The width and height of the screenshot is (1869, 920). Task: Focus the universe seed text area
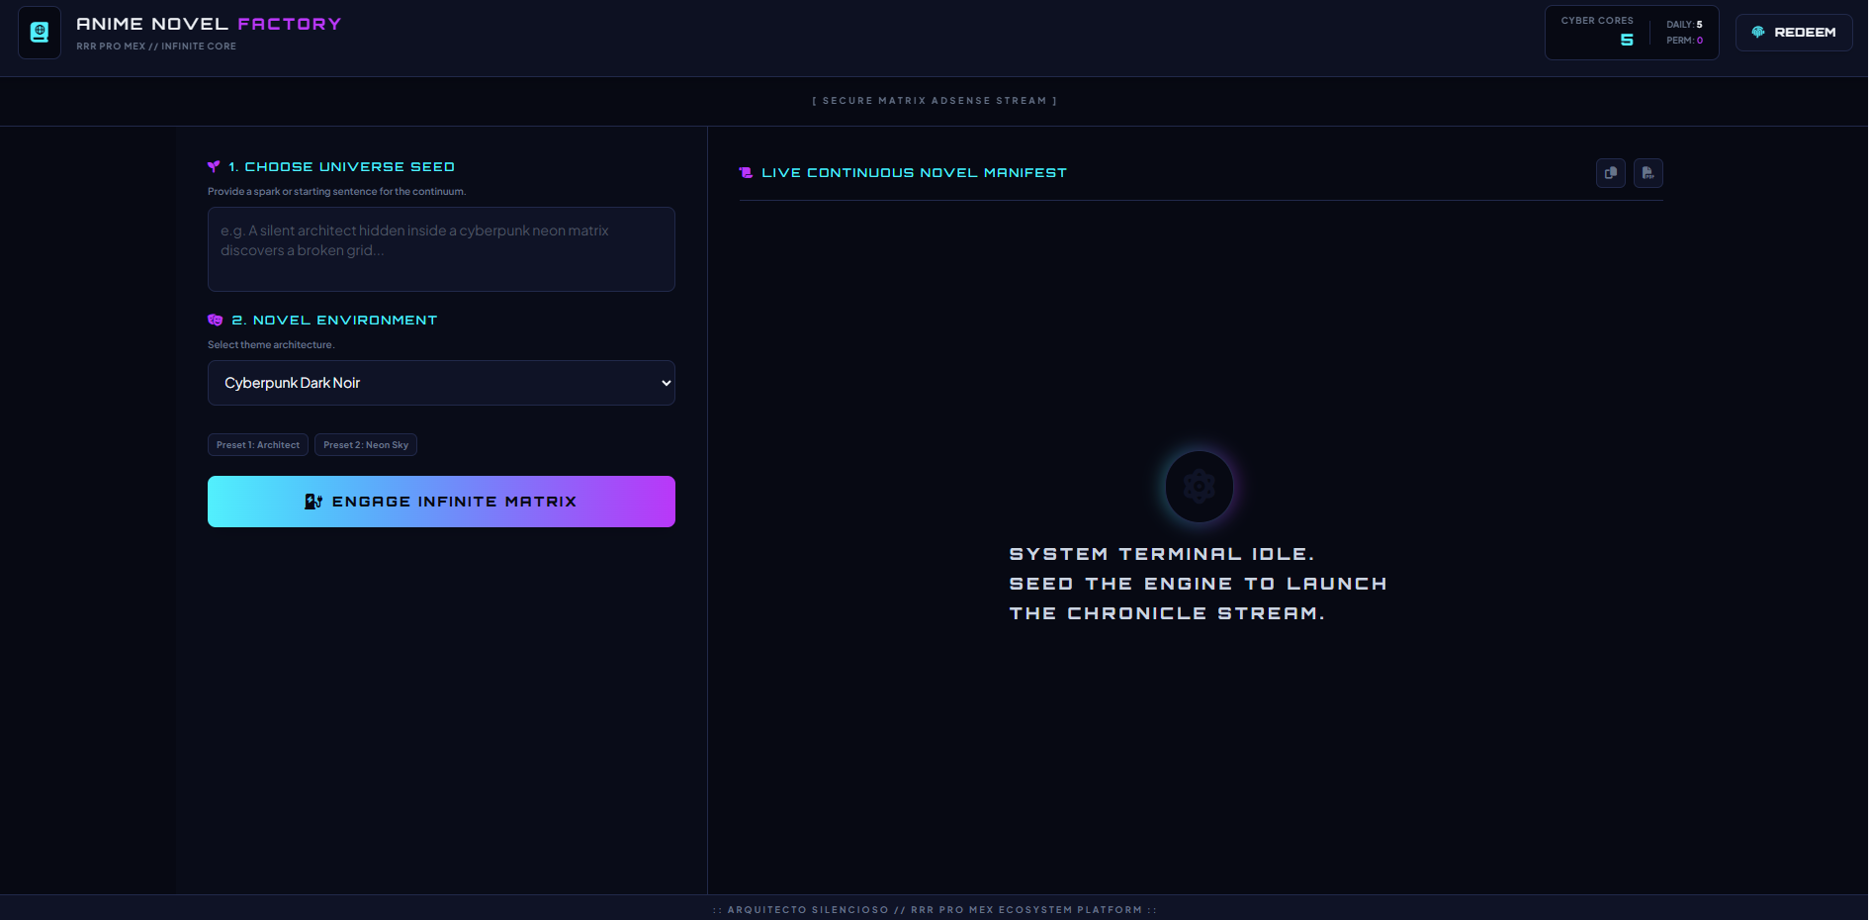pyautogui.click(x=441, y=249)
